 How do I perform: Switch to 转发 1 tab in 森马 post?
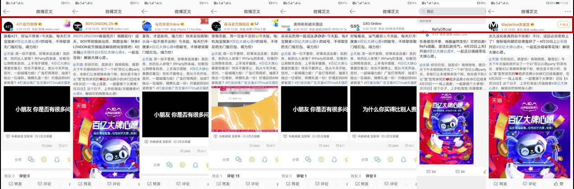click(x=217, y=176)
